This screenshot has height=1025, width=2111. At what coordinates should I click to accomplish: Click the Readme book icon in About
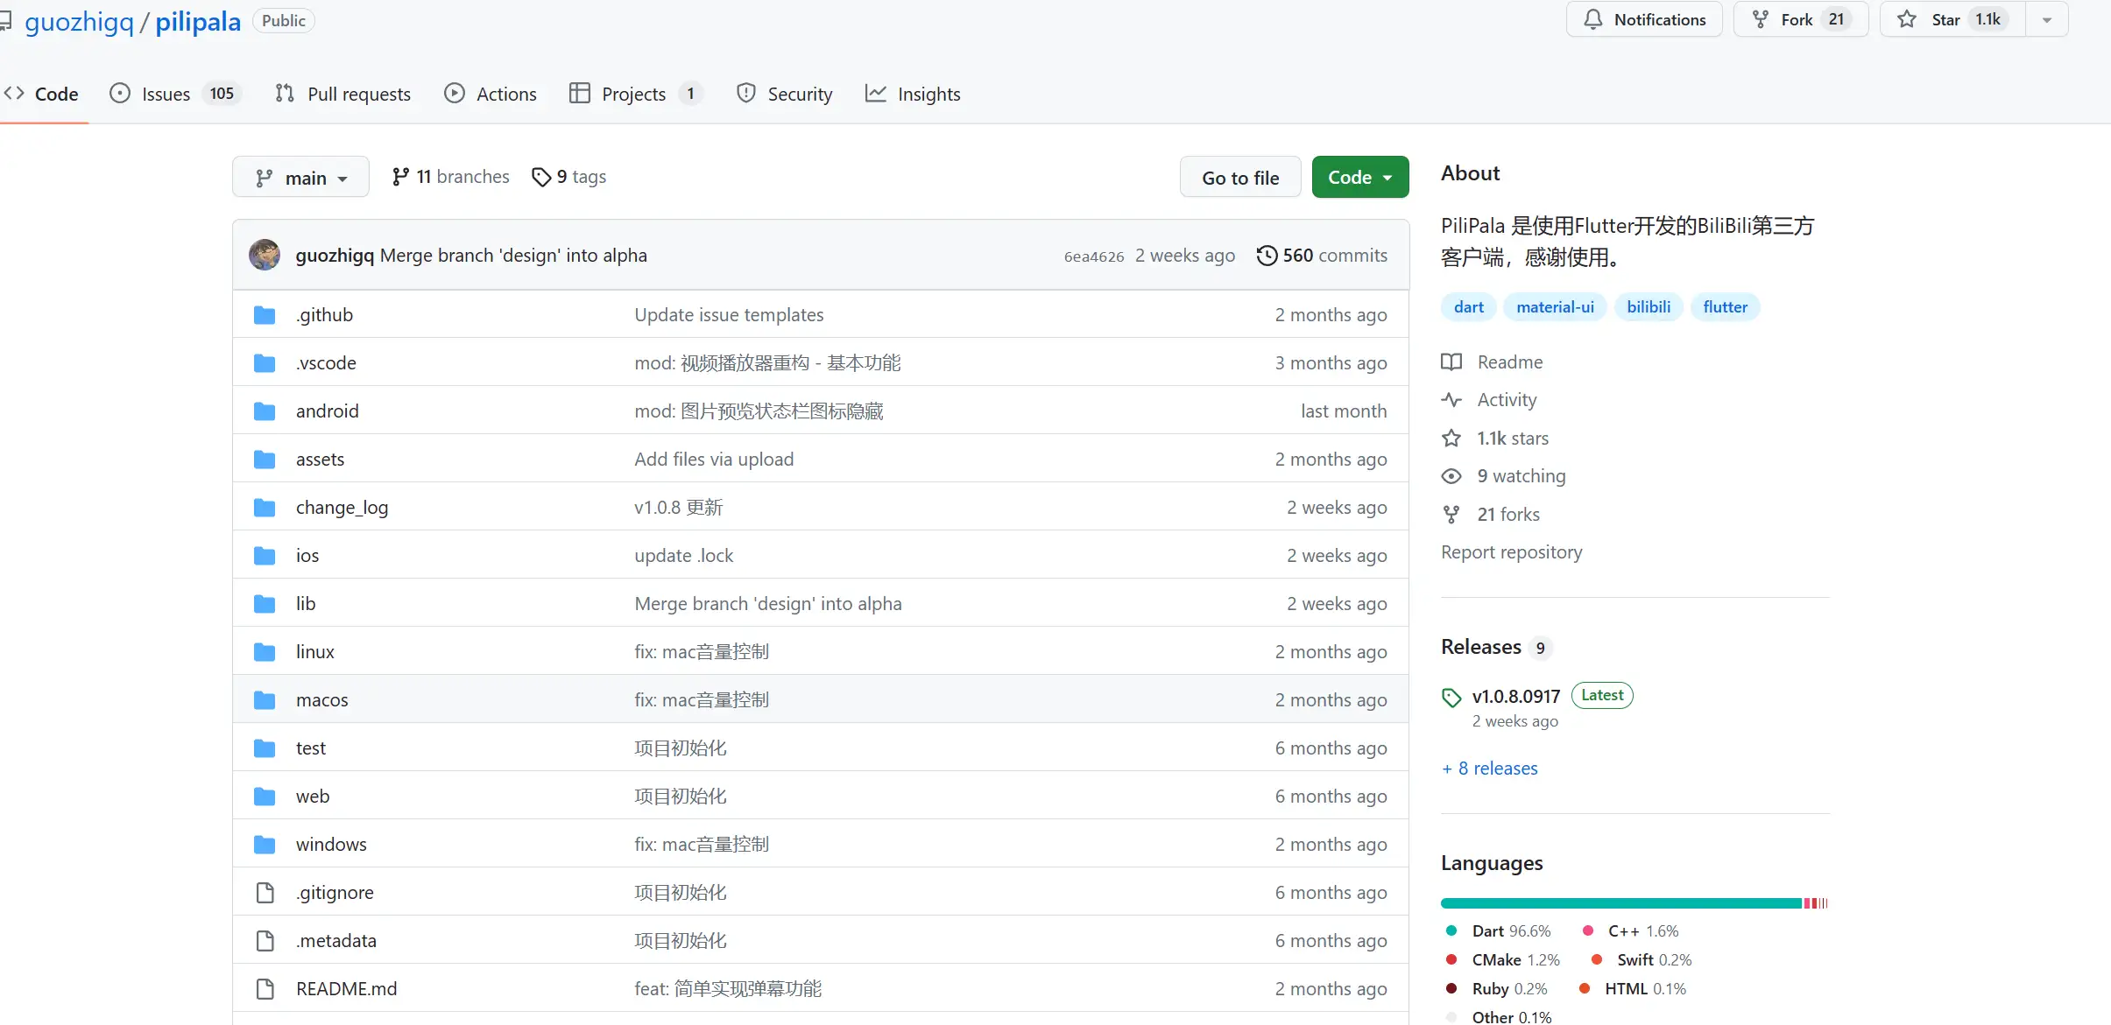coord(1451,362)
